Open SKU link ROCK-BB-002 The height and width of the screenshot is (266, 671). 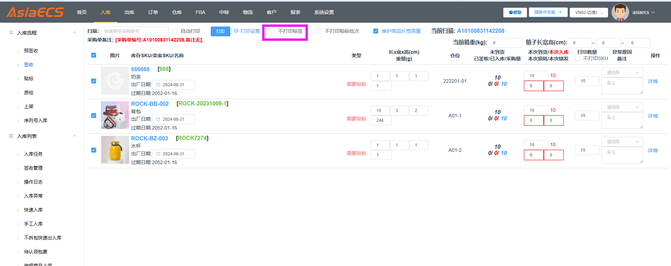coord(150,104)
